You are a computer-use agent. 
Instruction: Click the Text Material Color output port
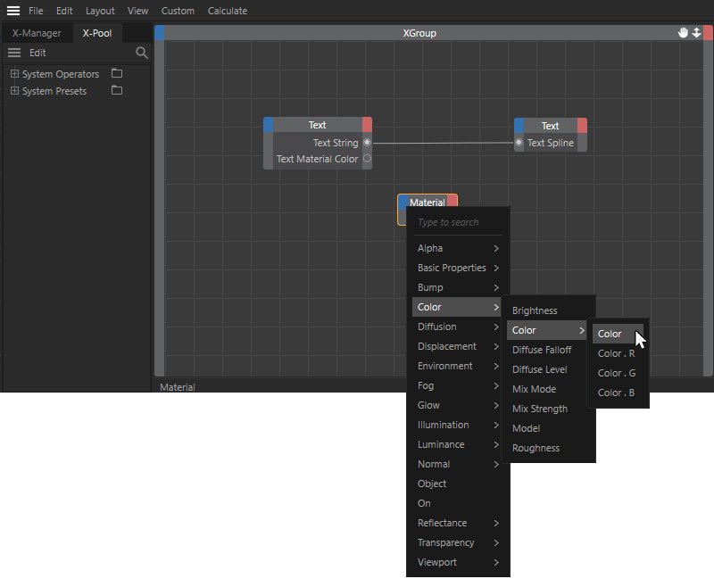[366, 159]
